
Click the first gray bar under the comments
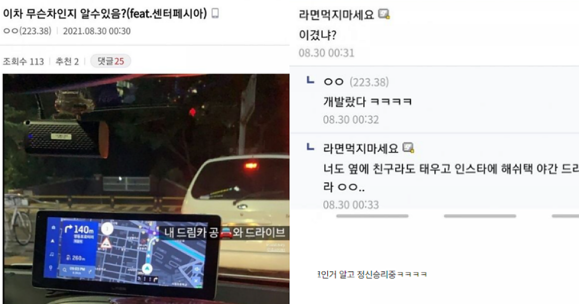click(x=372, y=216)
